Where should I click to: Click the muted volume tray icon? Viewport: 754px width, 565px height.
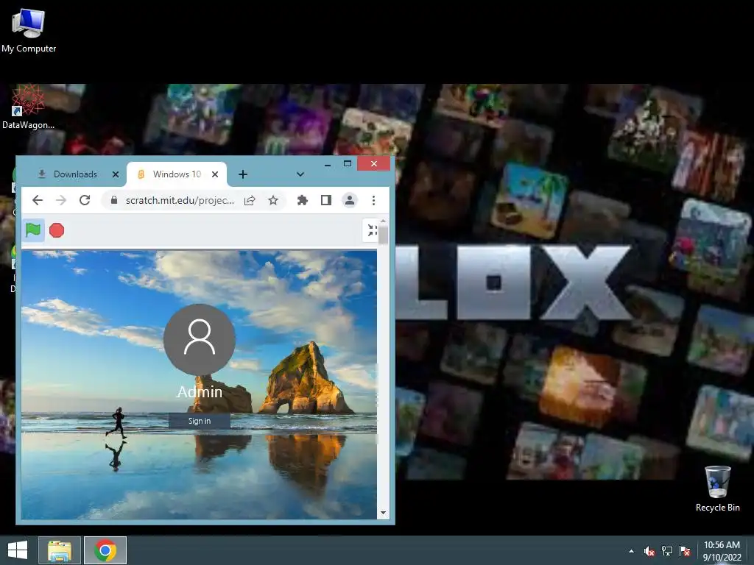pyautogui.click(x=649, y=551)
